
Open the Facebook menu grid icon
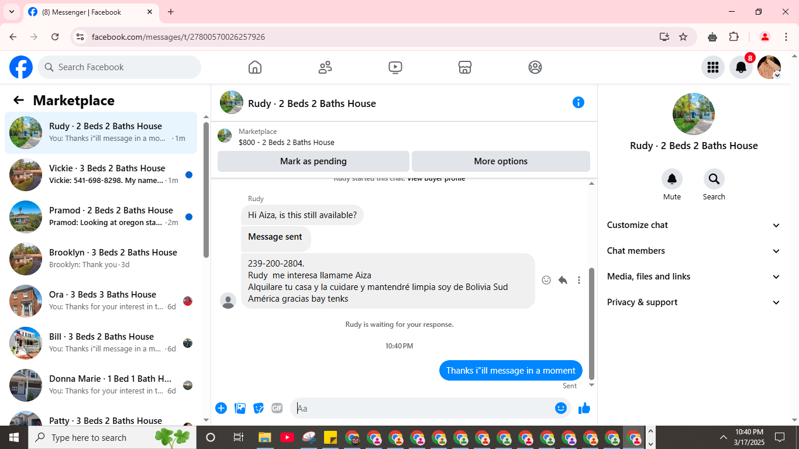[x=713, y=67]
